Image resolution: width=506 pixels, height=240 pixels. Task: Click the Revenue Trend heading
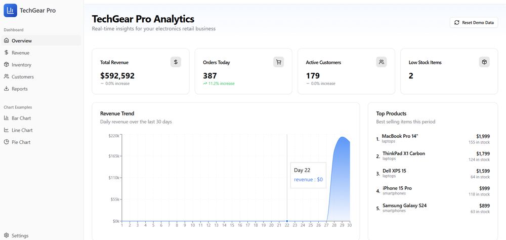pos(117,113)
